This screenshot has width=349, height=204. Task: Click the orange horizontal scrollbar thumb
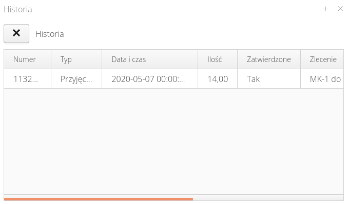pyautogui.click(x=99, y=199)
